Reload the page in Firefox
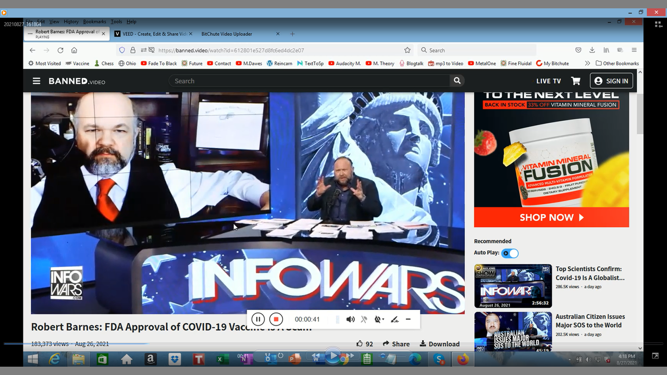 tap(60, 50)
